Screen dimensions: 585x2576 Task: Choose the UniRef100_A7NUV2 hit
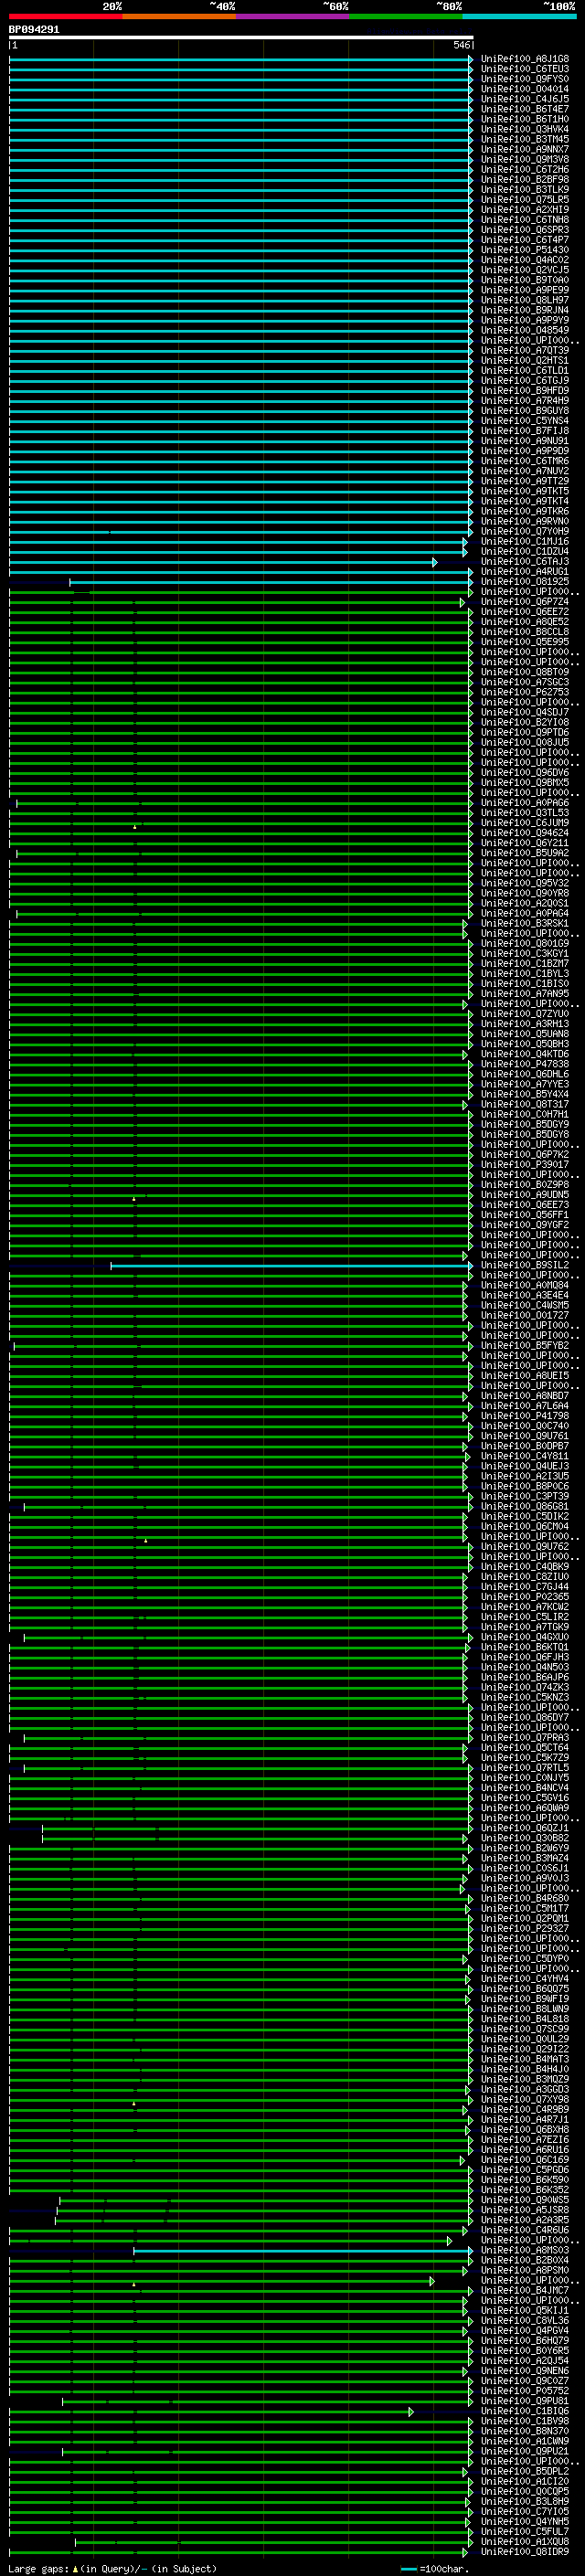coord(525,471)
